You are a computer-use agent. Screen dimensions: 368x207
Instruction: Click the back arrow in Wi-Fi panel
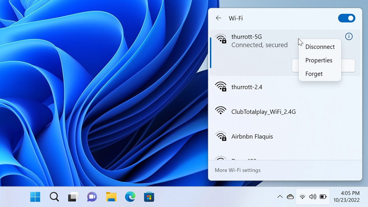coord(218,18)
